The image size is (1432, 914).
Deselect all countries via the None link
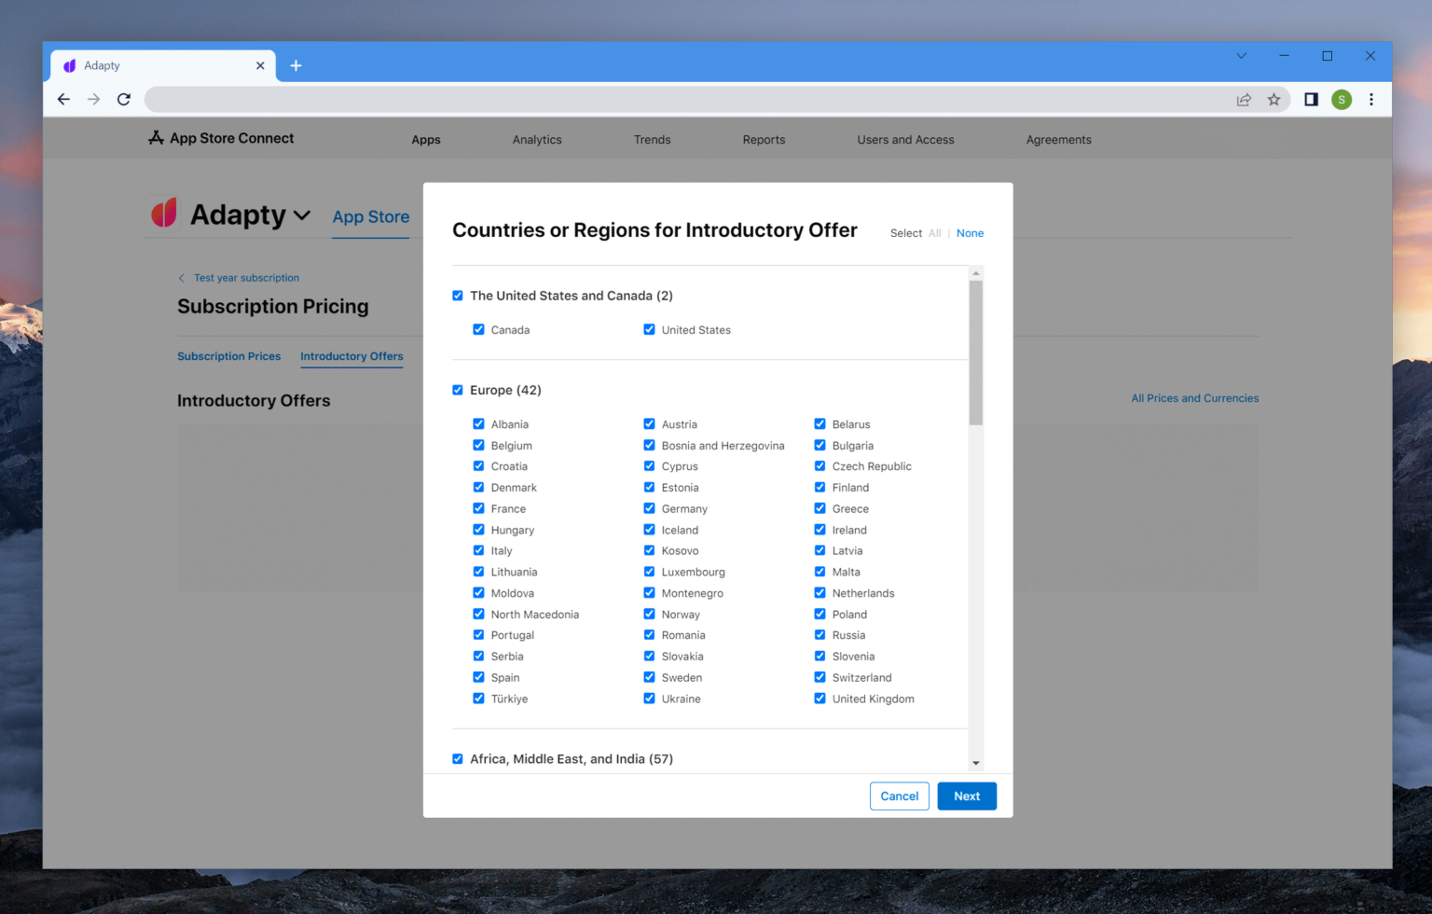970,233
